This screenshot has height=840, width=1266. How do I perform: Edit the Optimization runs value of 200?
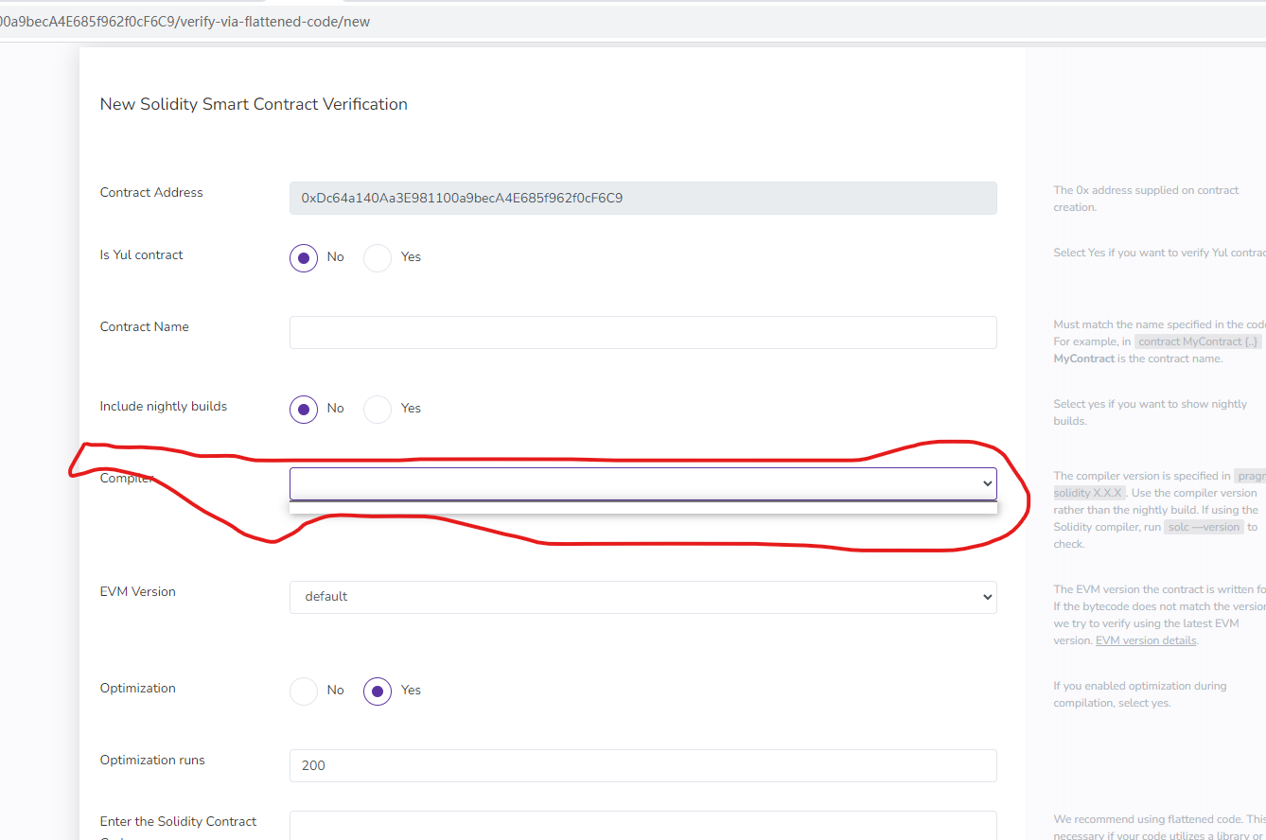coord(643,765)
